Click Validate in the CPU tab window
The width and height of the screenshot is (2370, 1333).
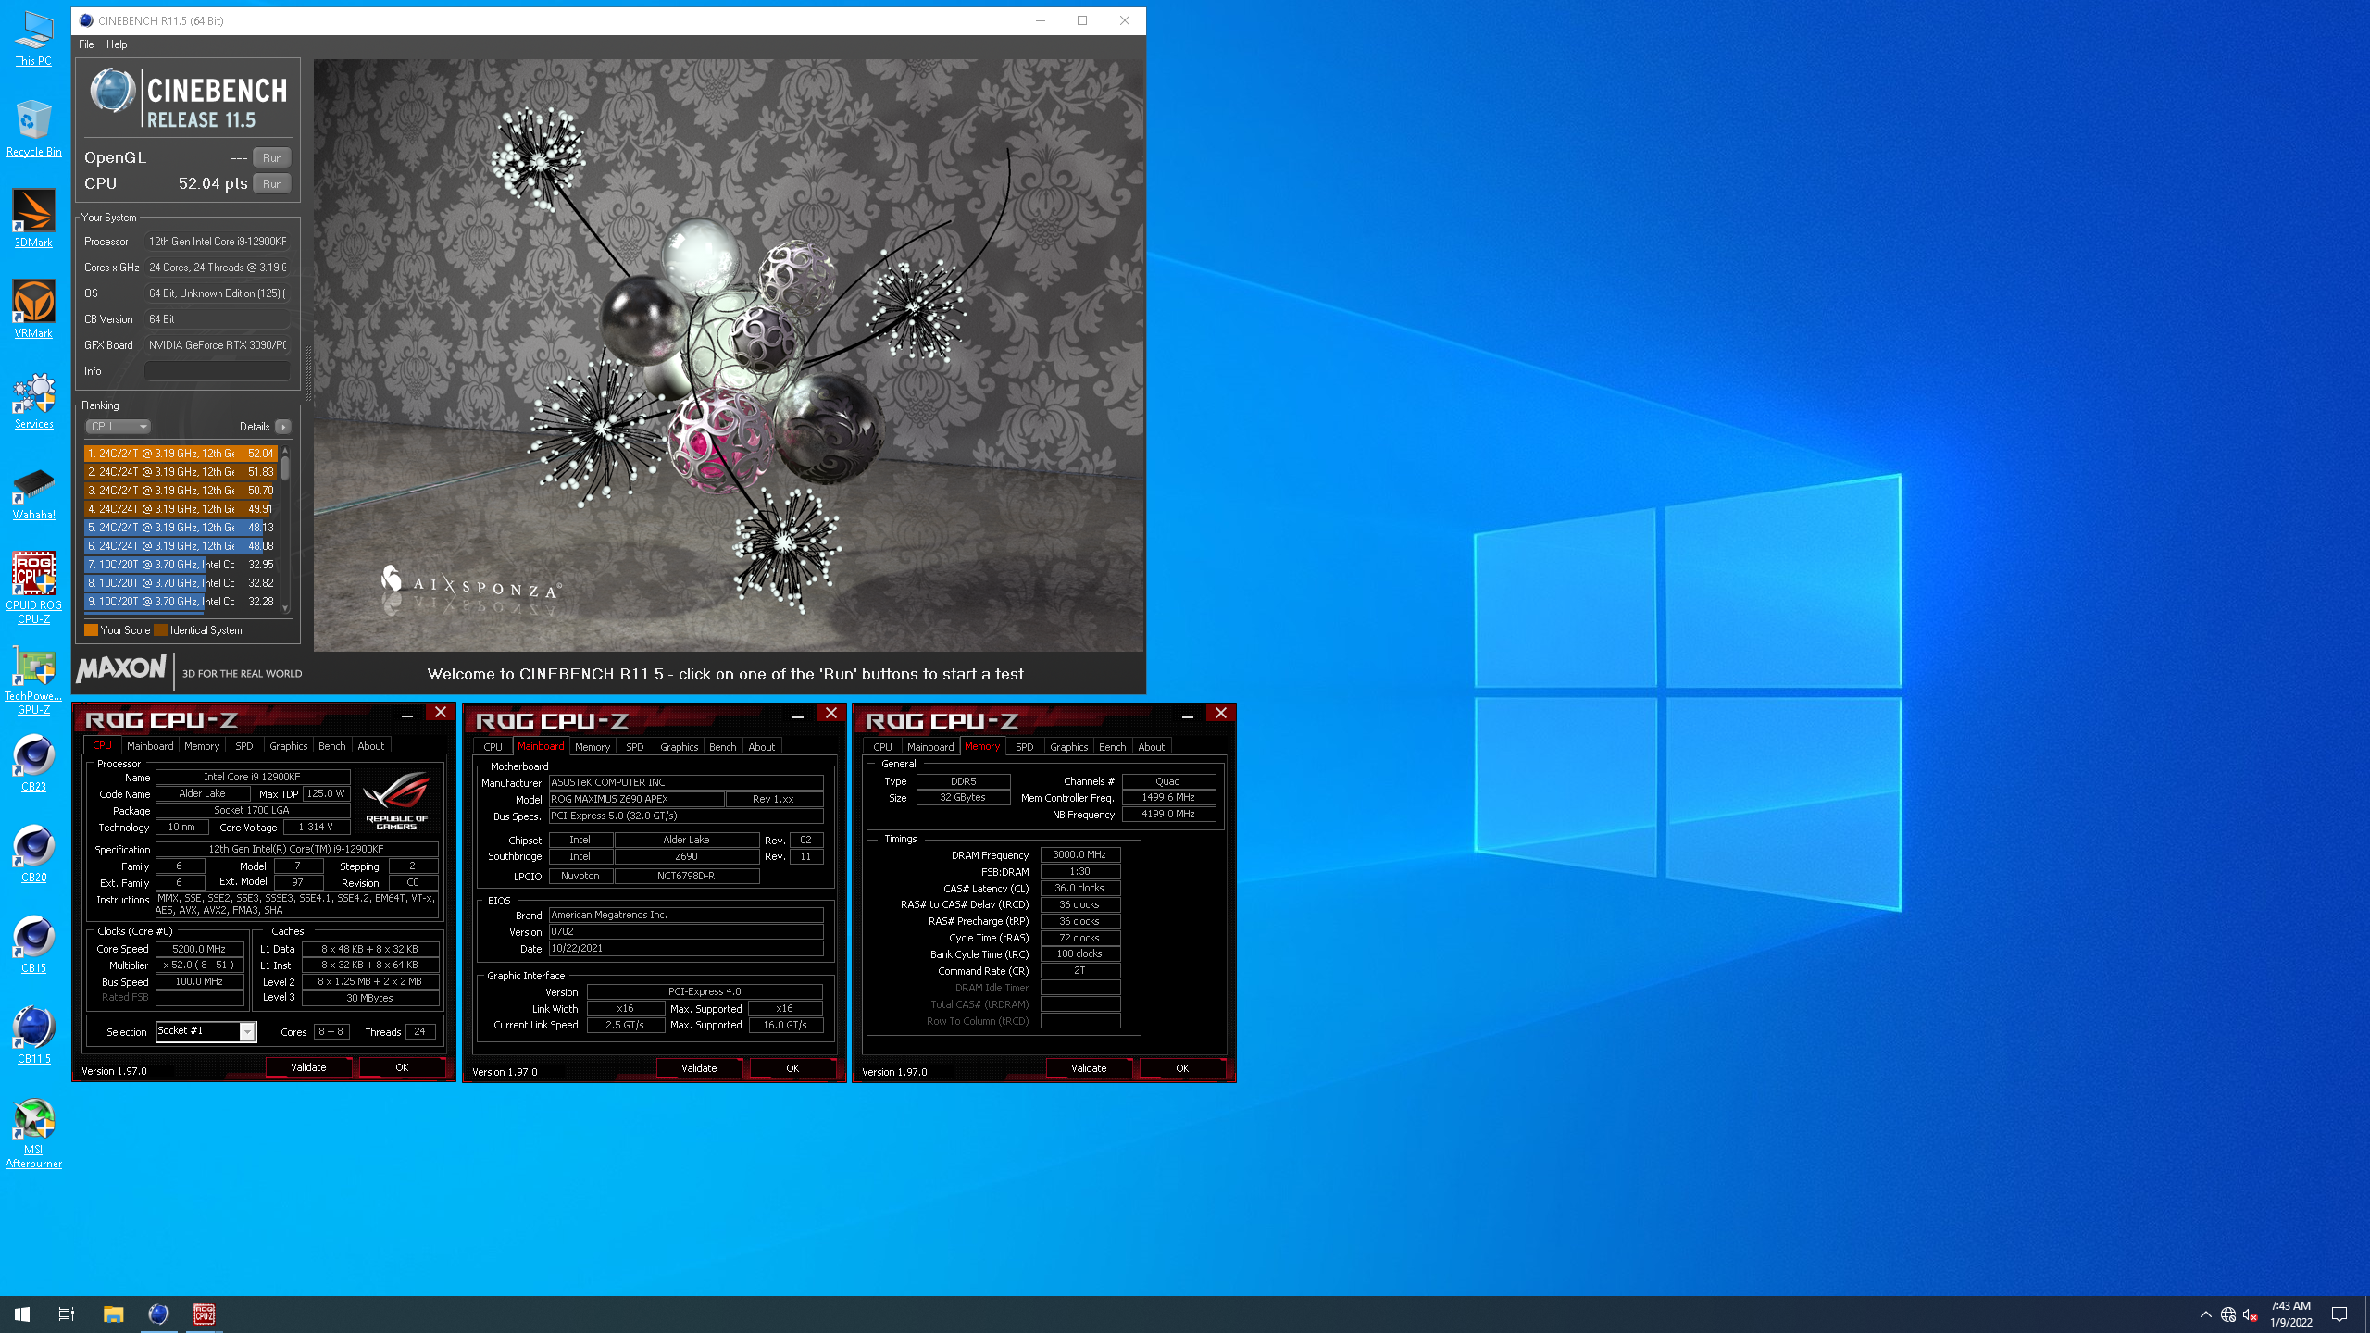308,1067
